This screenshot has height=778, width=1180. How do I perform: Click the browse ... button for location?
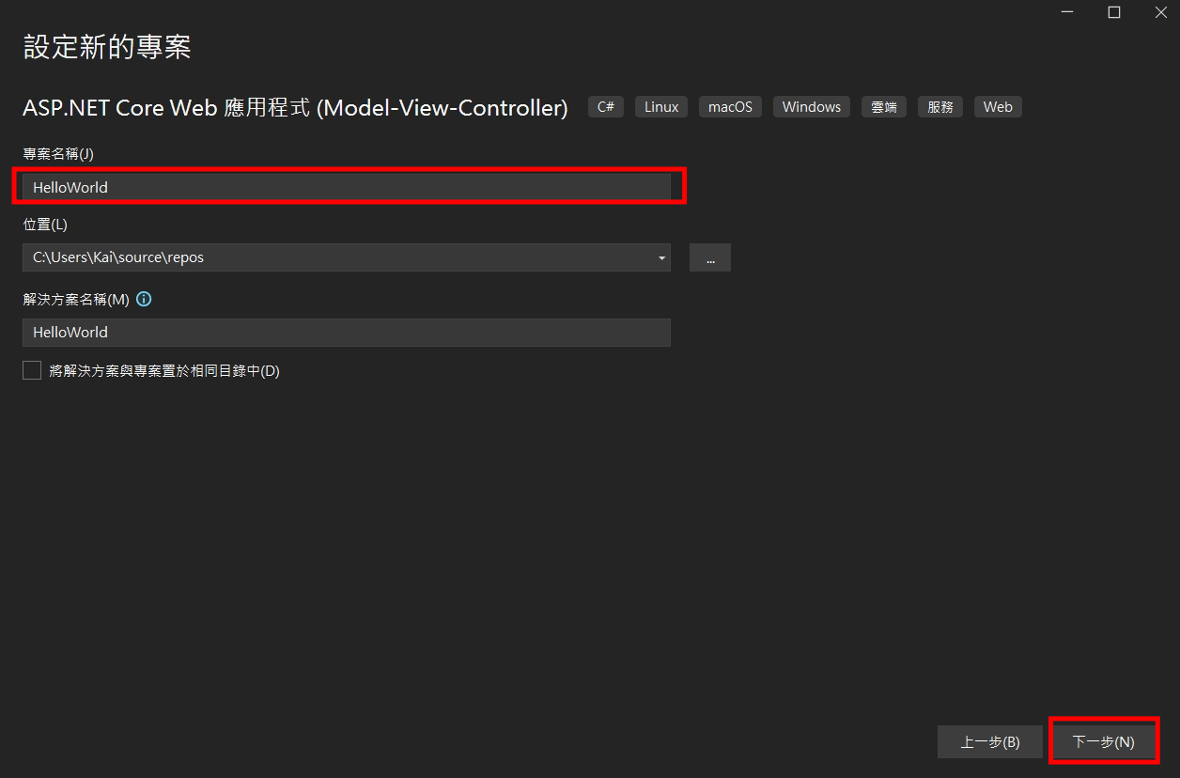[710, 257]
